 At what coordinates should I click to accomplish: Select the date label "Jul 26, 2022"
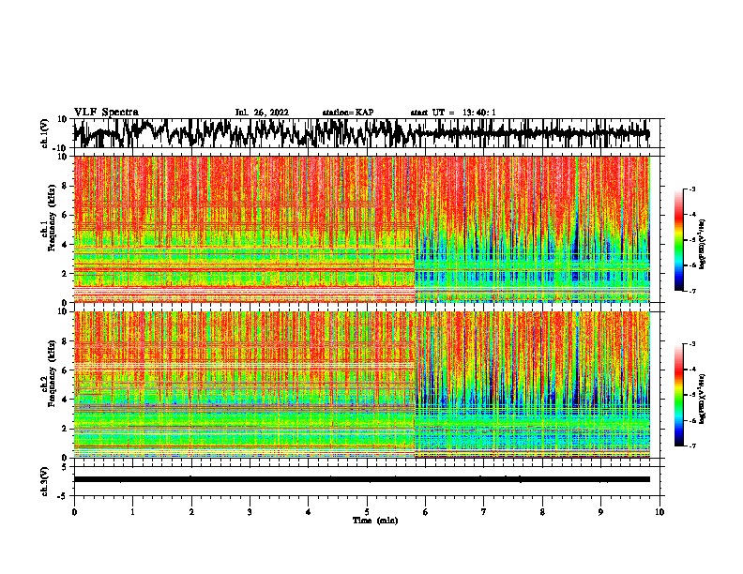point(262,113)
